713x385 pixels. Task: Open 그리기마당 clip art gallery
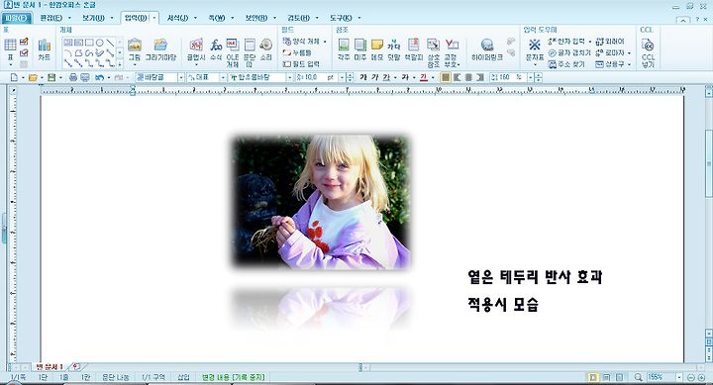click(x=160, y=49)
